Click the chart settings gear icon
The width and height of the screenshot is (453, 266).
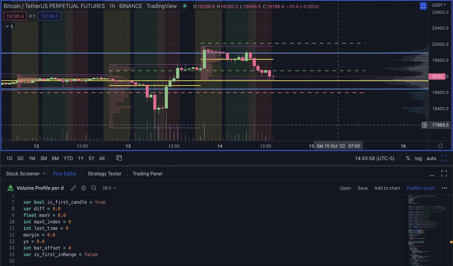pyautogui.click(x=440, y=146)
